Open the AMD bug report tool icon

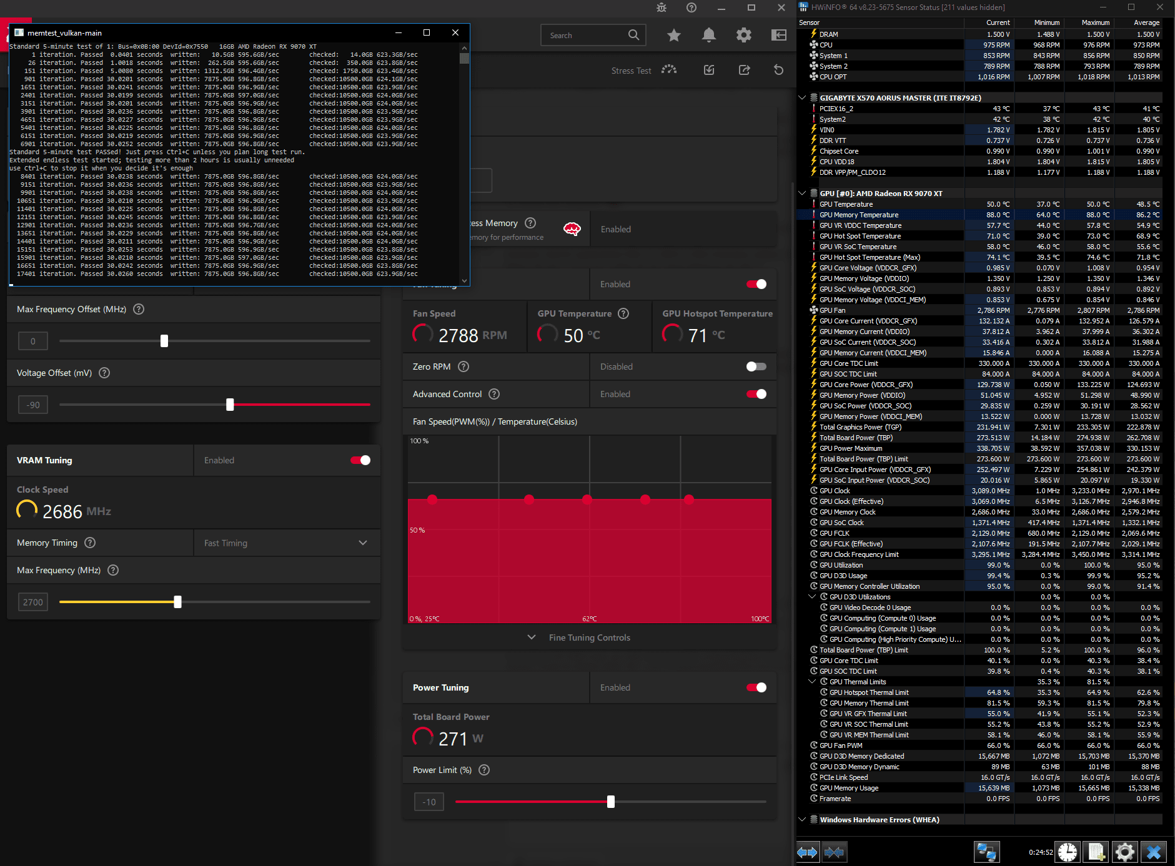coord(662,8)
